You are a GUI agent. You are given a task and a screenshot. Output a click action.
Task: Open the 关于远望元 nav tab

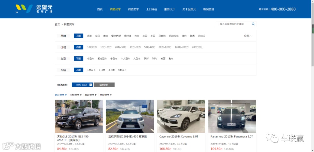[x=189, y=9]
